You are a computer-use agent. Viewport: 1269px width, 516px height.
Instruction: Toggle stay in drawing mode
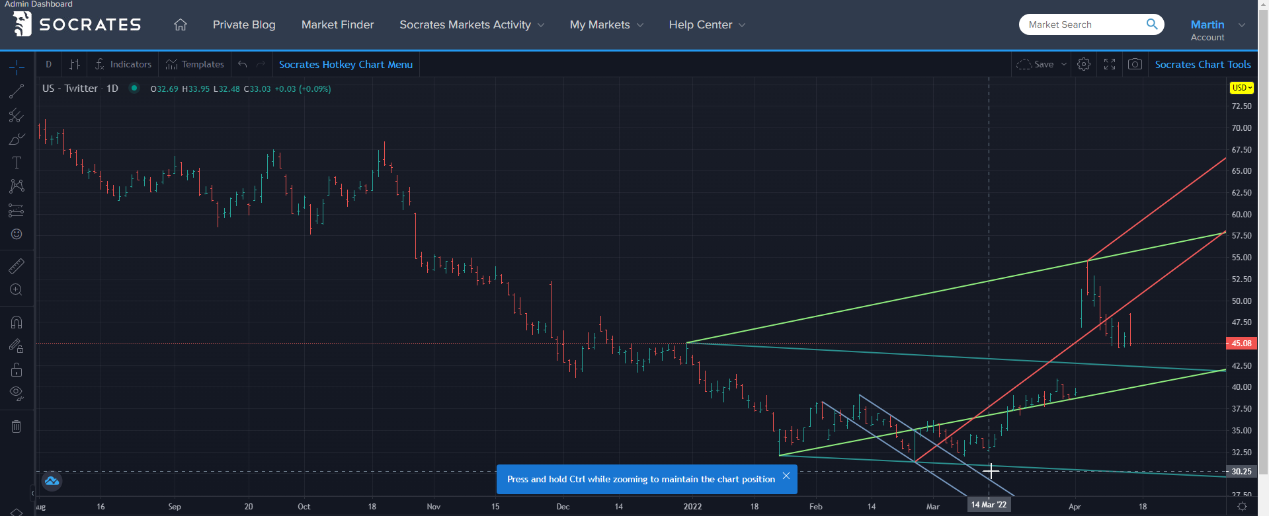[17, 346]
